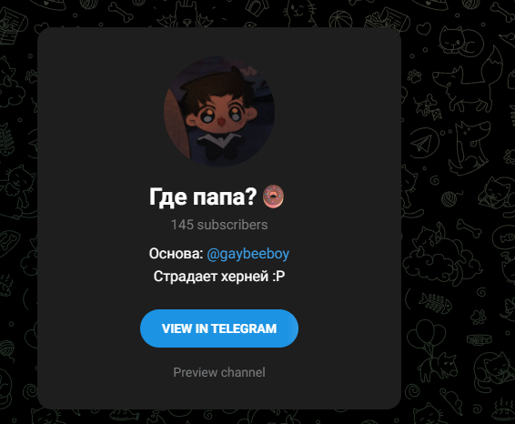Open the channel with View in Telegram
515x424 pixels.
(219, 328)
